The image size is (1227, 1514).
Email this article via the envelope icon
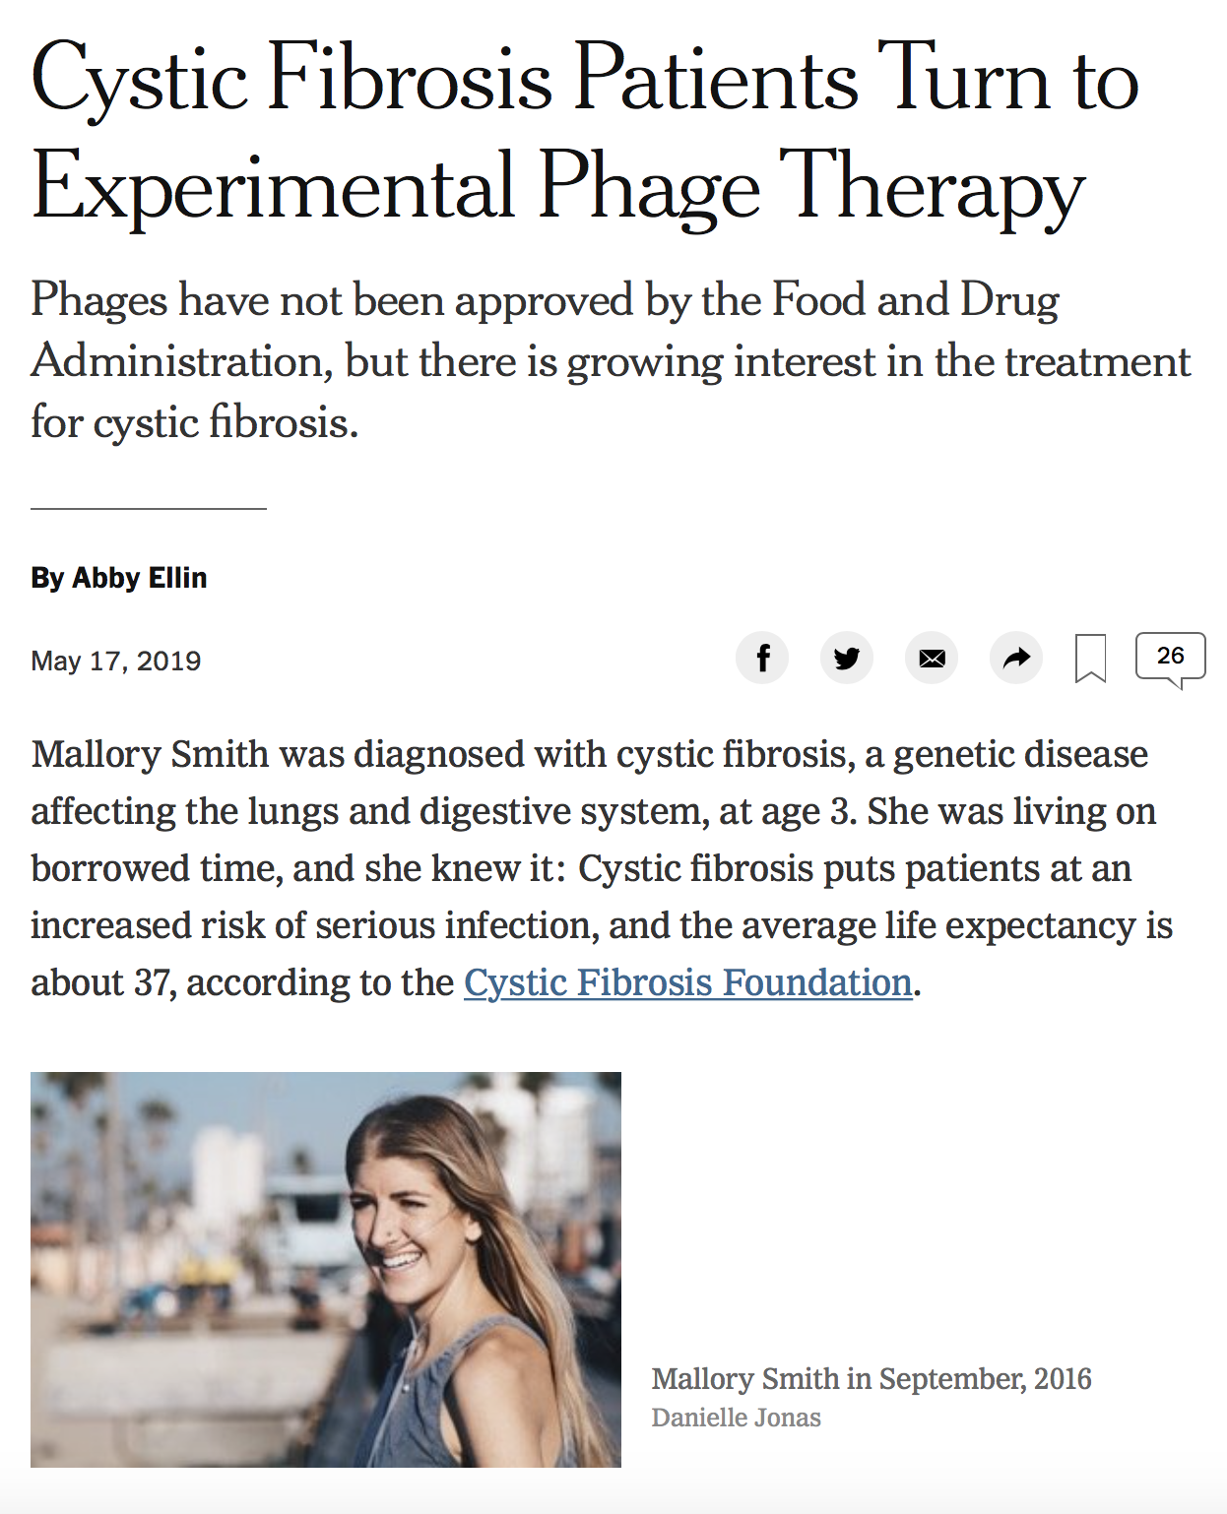coord(931,658)
